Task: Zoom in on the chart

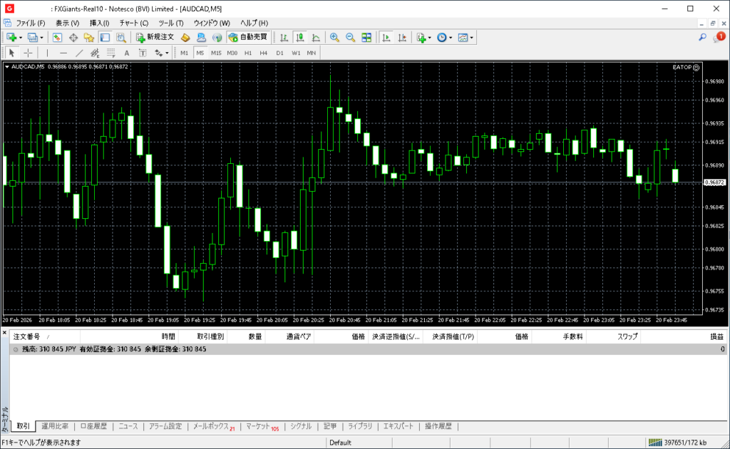Action: [334, 37]
